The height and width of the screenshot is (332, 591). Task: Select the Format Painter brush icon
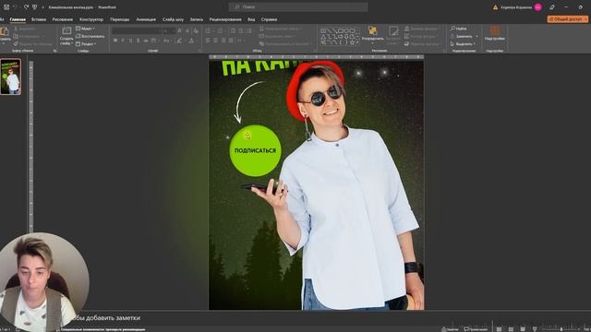(x=17, y=43)
